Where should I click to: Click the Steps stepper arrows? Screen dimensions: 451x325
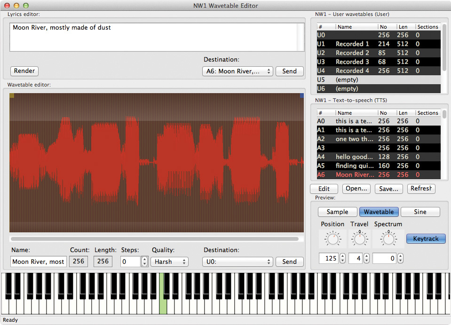click(145, 262)
